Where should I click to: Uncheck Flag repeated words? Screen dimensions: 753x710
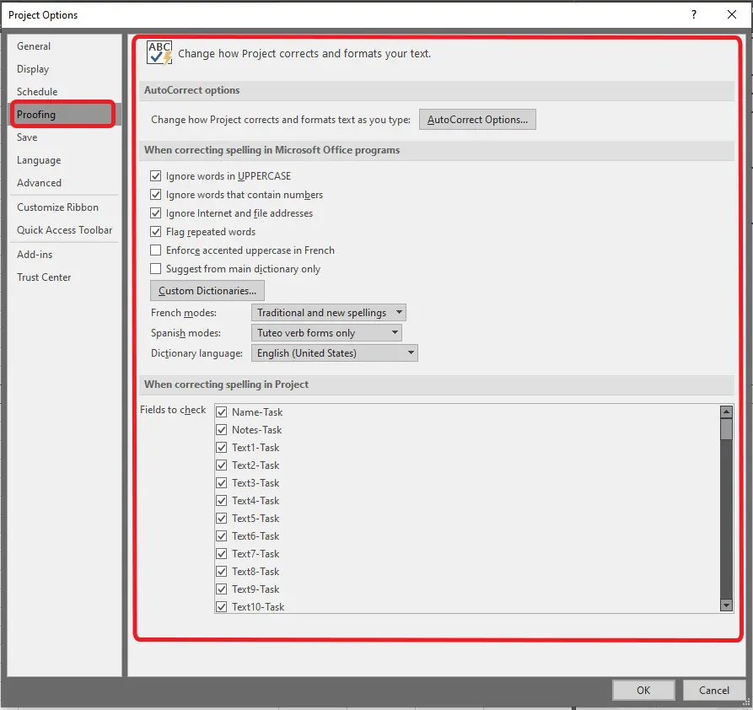[156, 232]
